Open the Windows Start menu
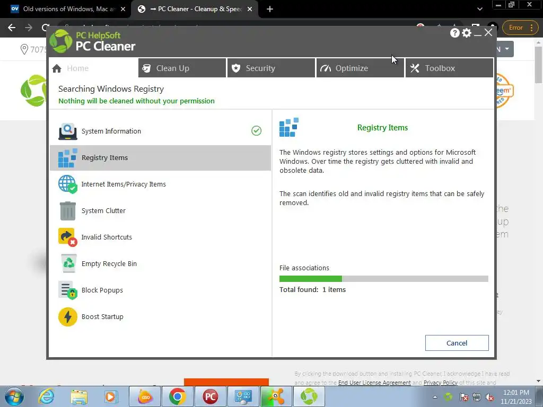 point(14,396)
